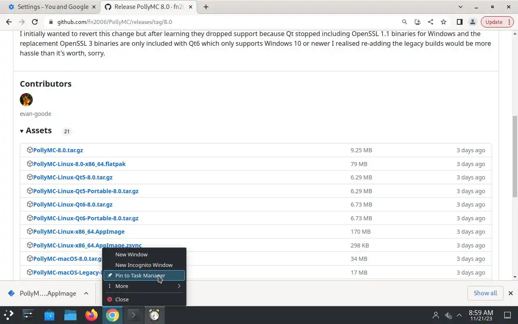This screenshot has width=518, height=324.
Task: Click the browser back arrow
Action: [x=9, y=22]
